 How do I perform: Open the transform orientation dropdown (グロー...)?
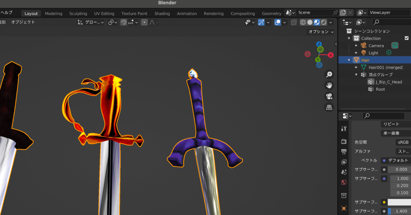[x=90, y=22]
